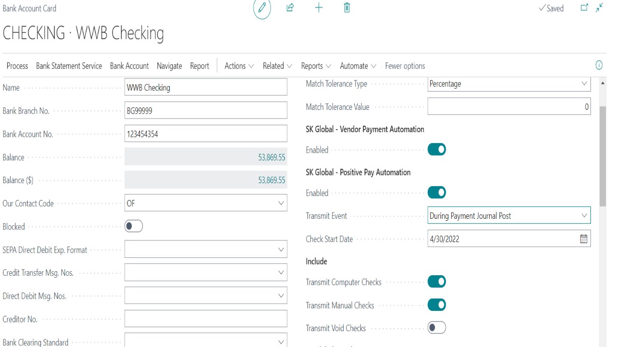Image resolution: width=618 pixels, height=347 pixels.
Task: Open Our Contact Code dropdown
Action: click(x=281, y=203)
